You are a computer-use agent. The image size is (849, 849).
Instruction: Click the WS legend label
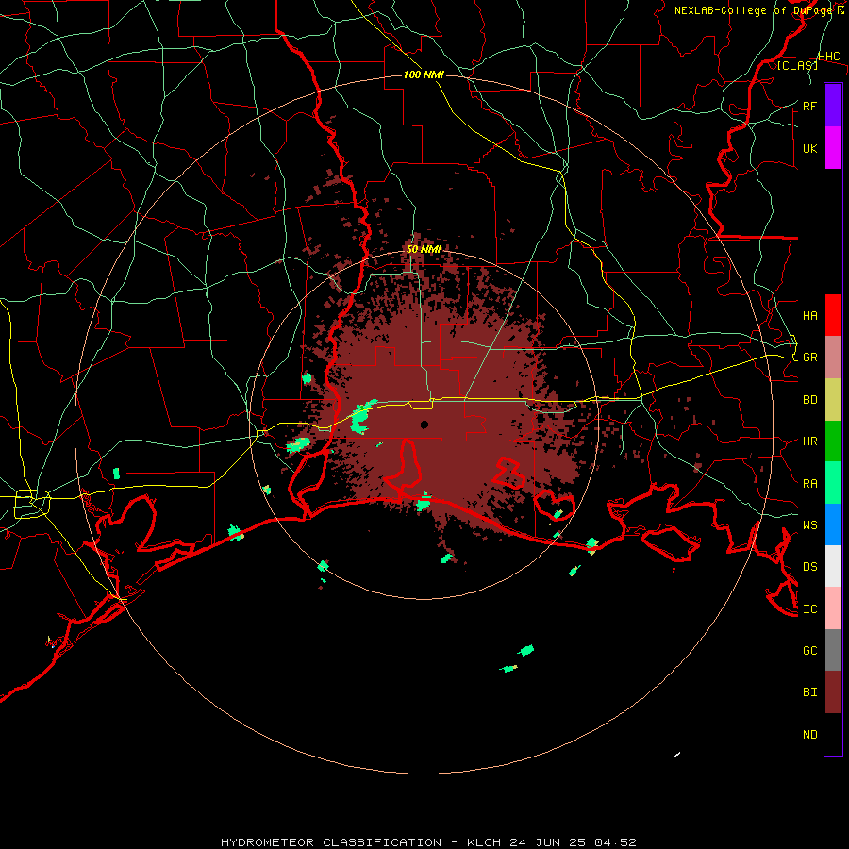click(810, 525)
